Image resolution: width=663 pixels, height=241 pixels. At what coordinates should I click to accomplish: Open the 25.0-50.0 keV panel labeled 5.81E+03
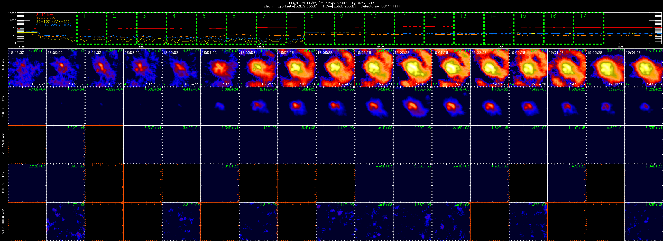(220, 183)
